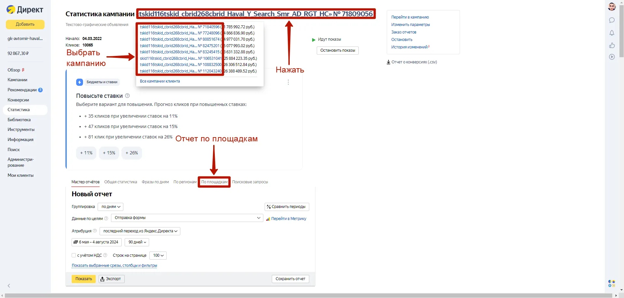Screen dimensions: 624x298
Task: Click help icon next to Повысьте ставки
Action: (x=127, y=96)
